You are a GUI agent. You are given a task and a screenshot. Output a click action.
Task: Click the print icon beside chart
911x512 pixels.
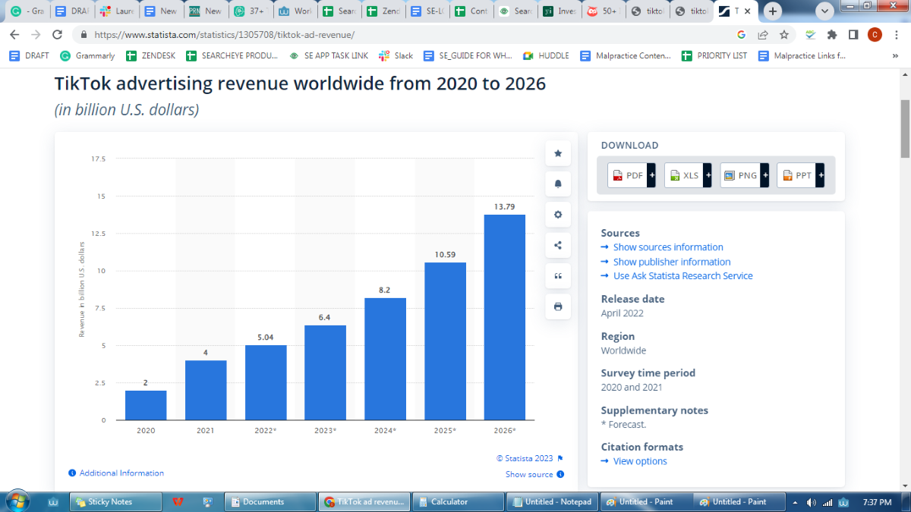[x=558, y=306]
